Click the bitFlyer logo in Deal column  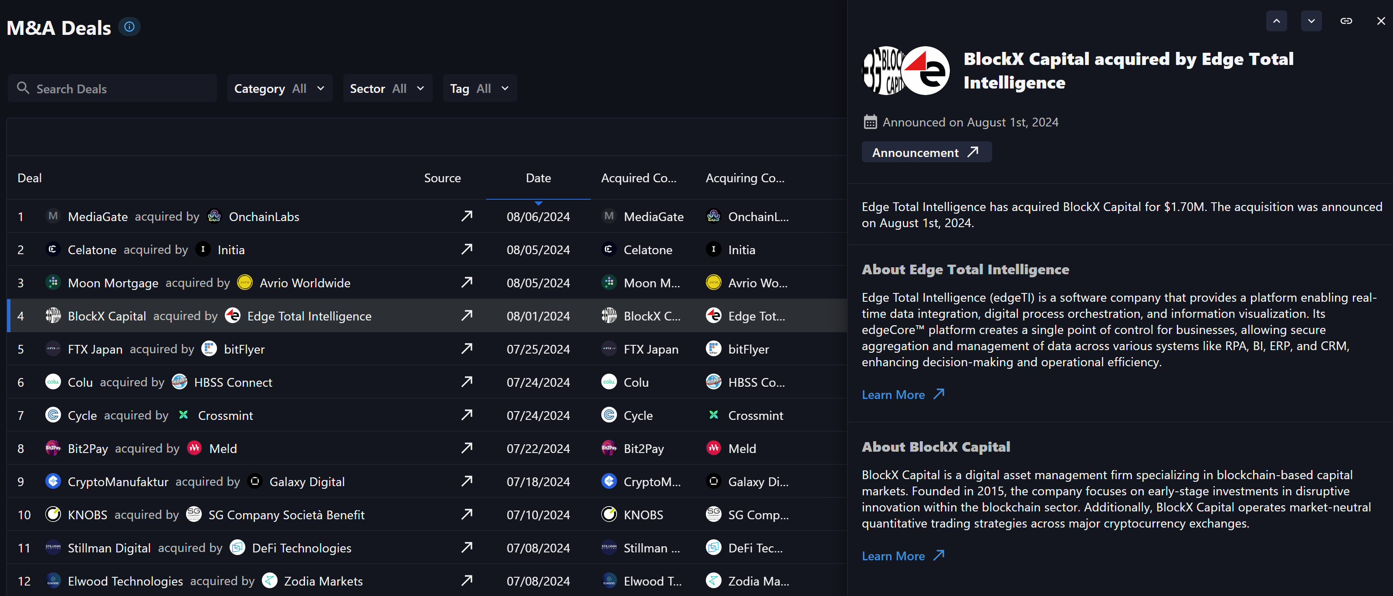[x=209, y=349]
